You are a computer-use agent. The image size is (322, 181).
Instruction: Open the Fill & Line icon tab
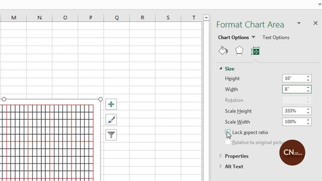[x=223, y=51]
